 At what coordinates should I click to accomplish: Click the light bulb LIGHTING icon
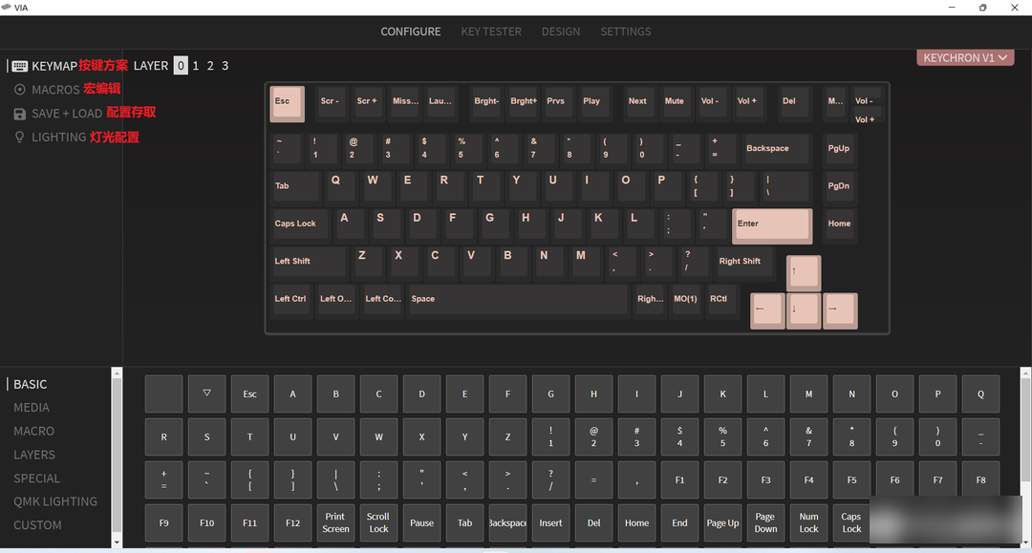[20, 137]
